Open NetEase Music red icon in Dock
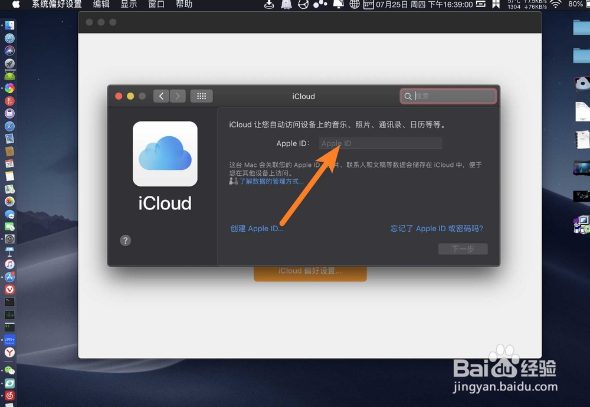 [10, 395]
